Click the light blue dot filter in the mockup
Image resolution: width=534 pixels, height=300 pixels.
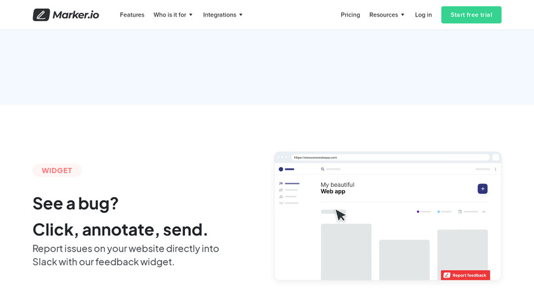[438, 212]
